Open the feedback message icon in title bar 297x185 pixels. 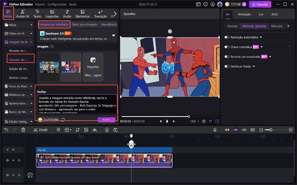click(x=205, y=4)
